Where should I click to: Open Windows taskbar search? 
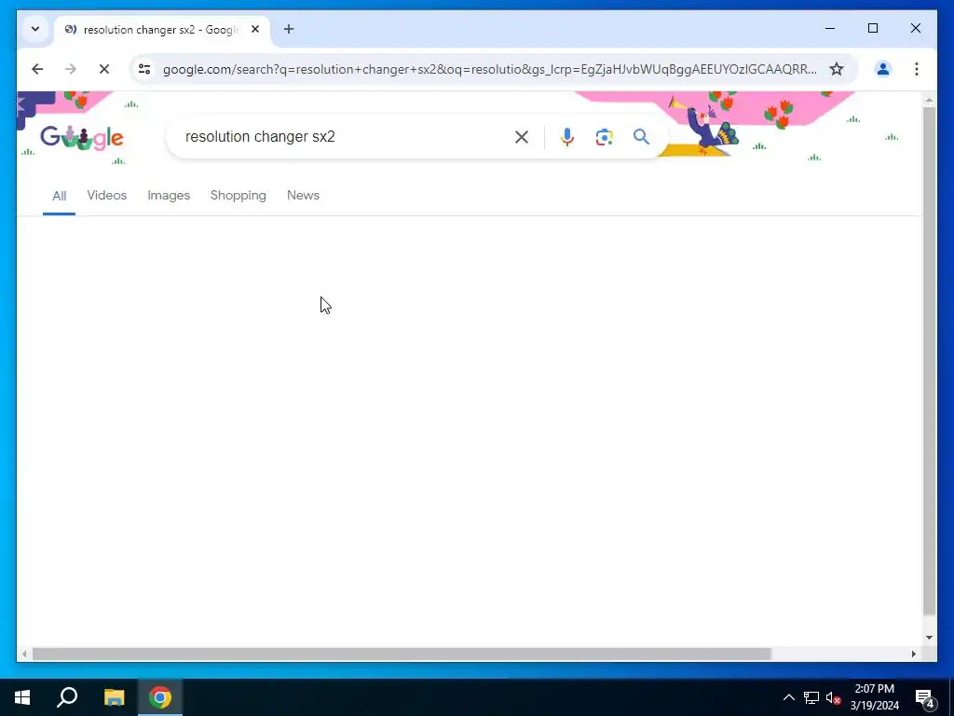(67, 697)
